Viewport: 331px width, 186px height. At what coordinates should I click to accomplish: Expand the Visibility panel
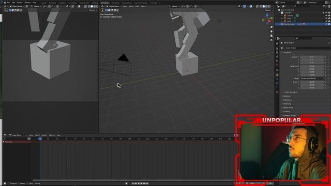click(286, 112)
